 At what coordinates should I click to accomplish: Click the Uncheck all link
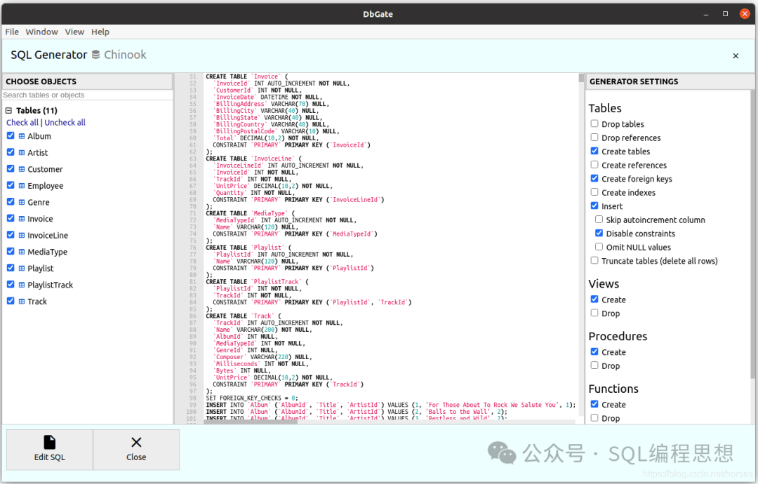tap(65, 123)
